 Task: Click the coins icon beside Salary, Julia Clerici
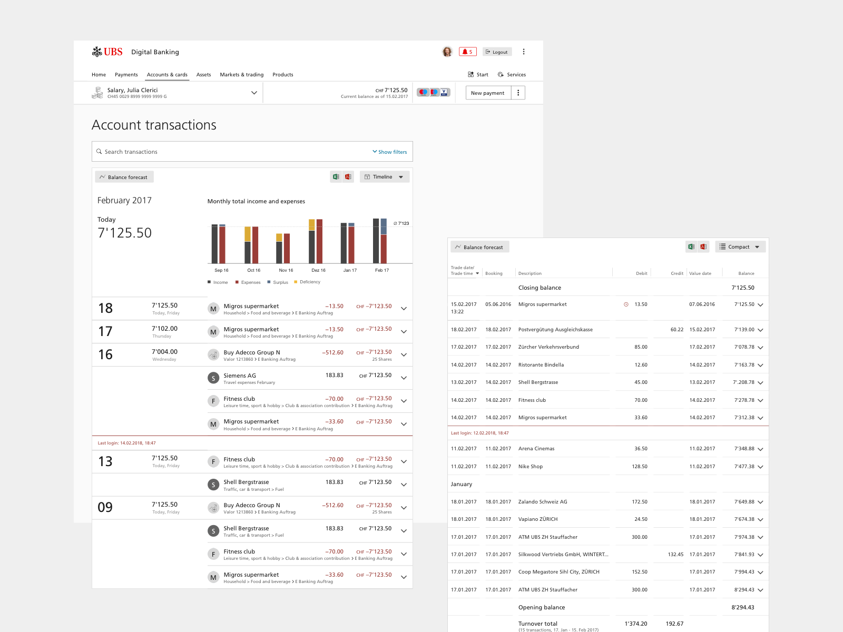(x=97, y=93)
